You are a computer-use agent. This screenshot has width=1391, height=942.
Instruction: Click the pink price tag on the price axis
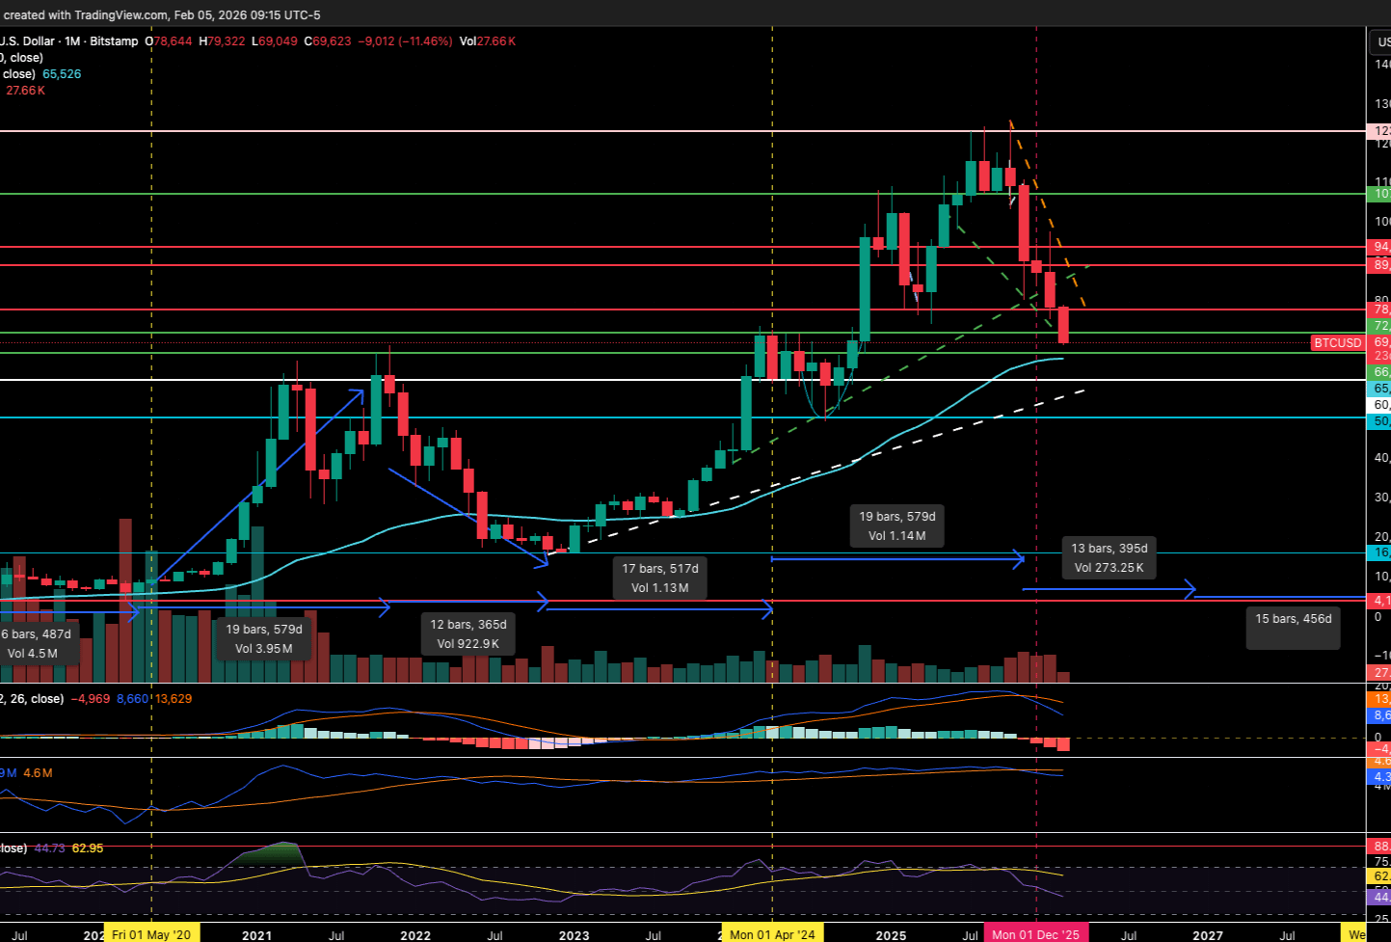pyautogui.click(x=1378, y=131)
